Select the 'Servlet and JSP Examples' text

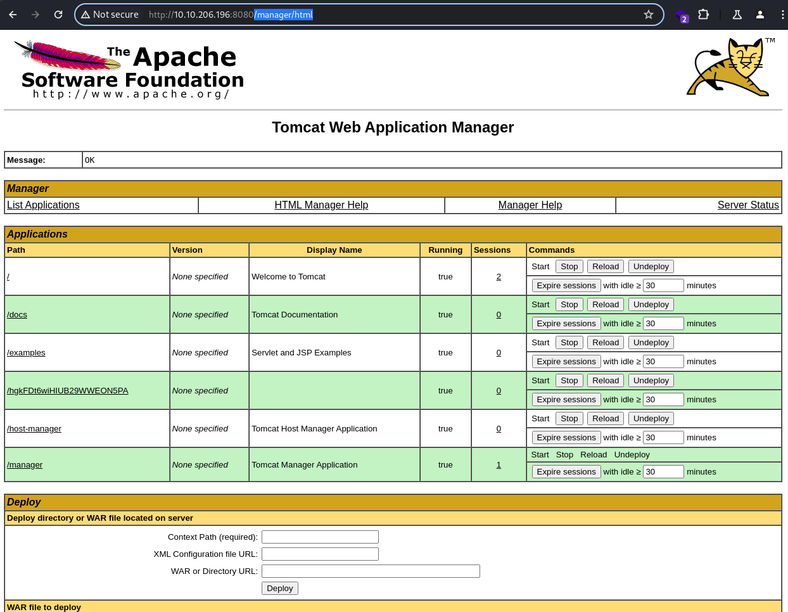pyautogui.click(x=302, y=353)
